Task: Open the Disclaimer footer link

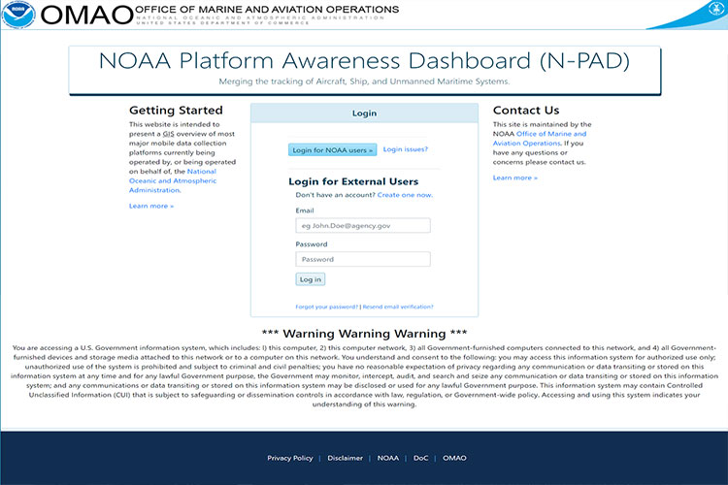Action: 345,458
